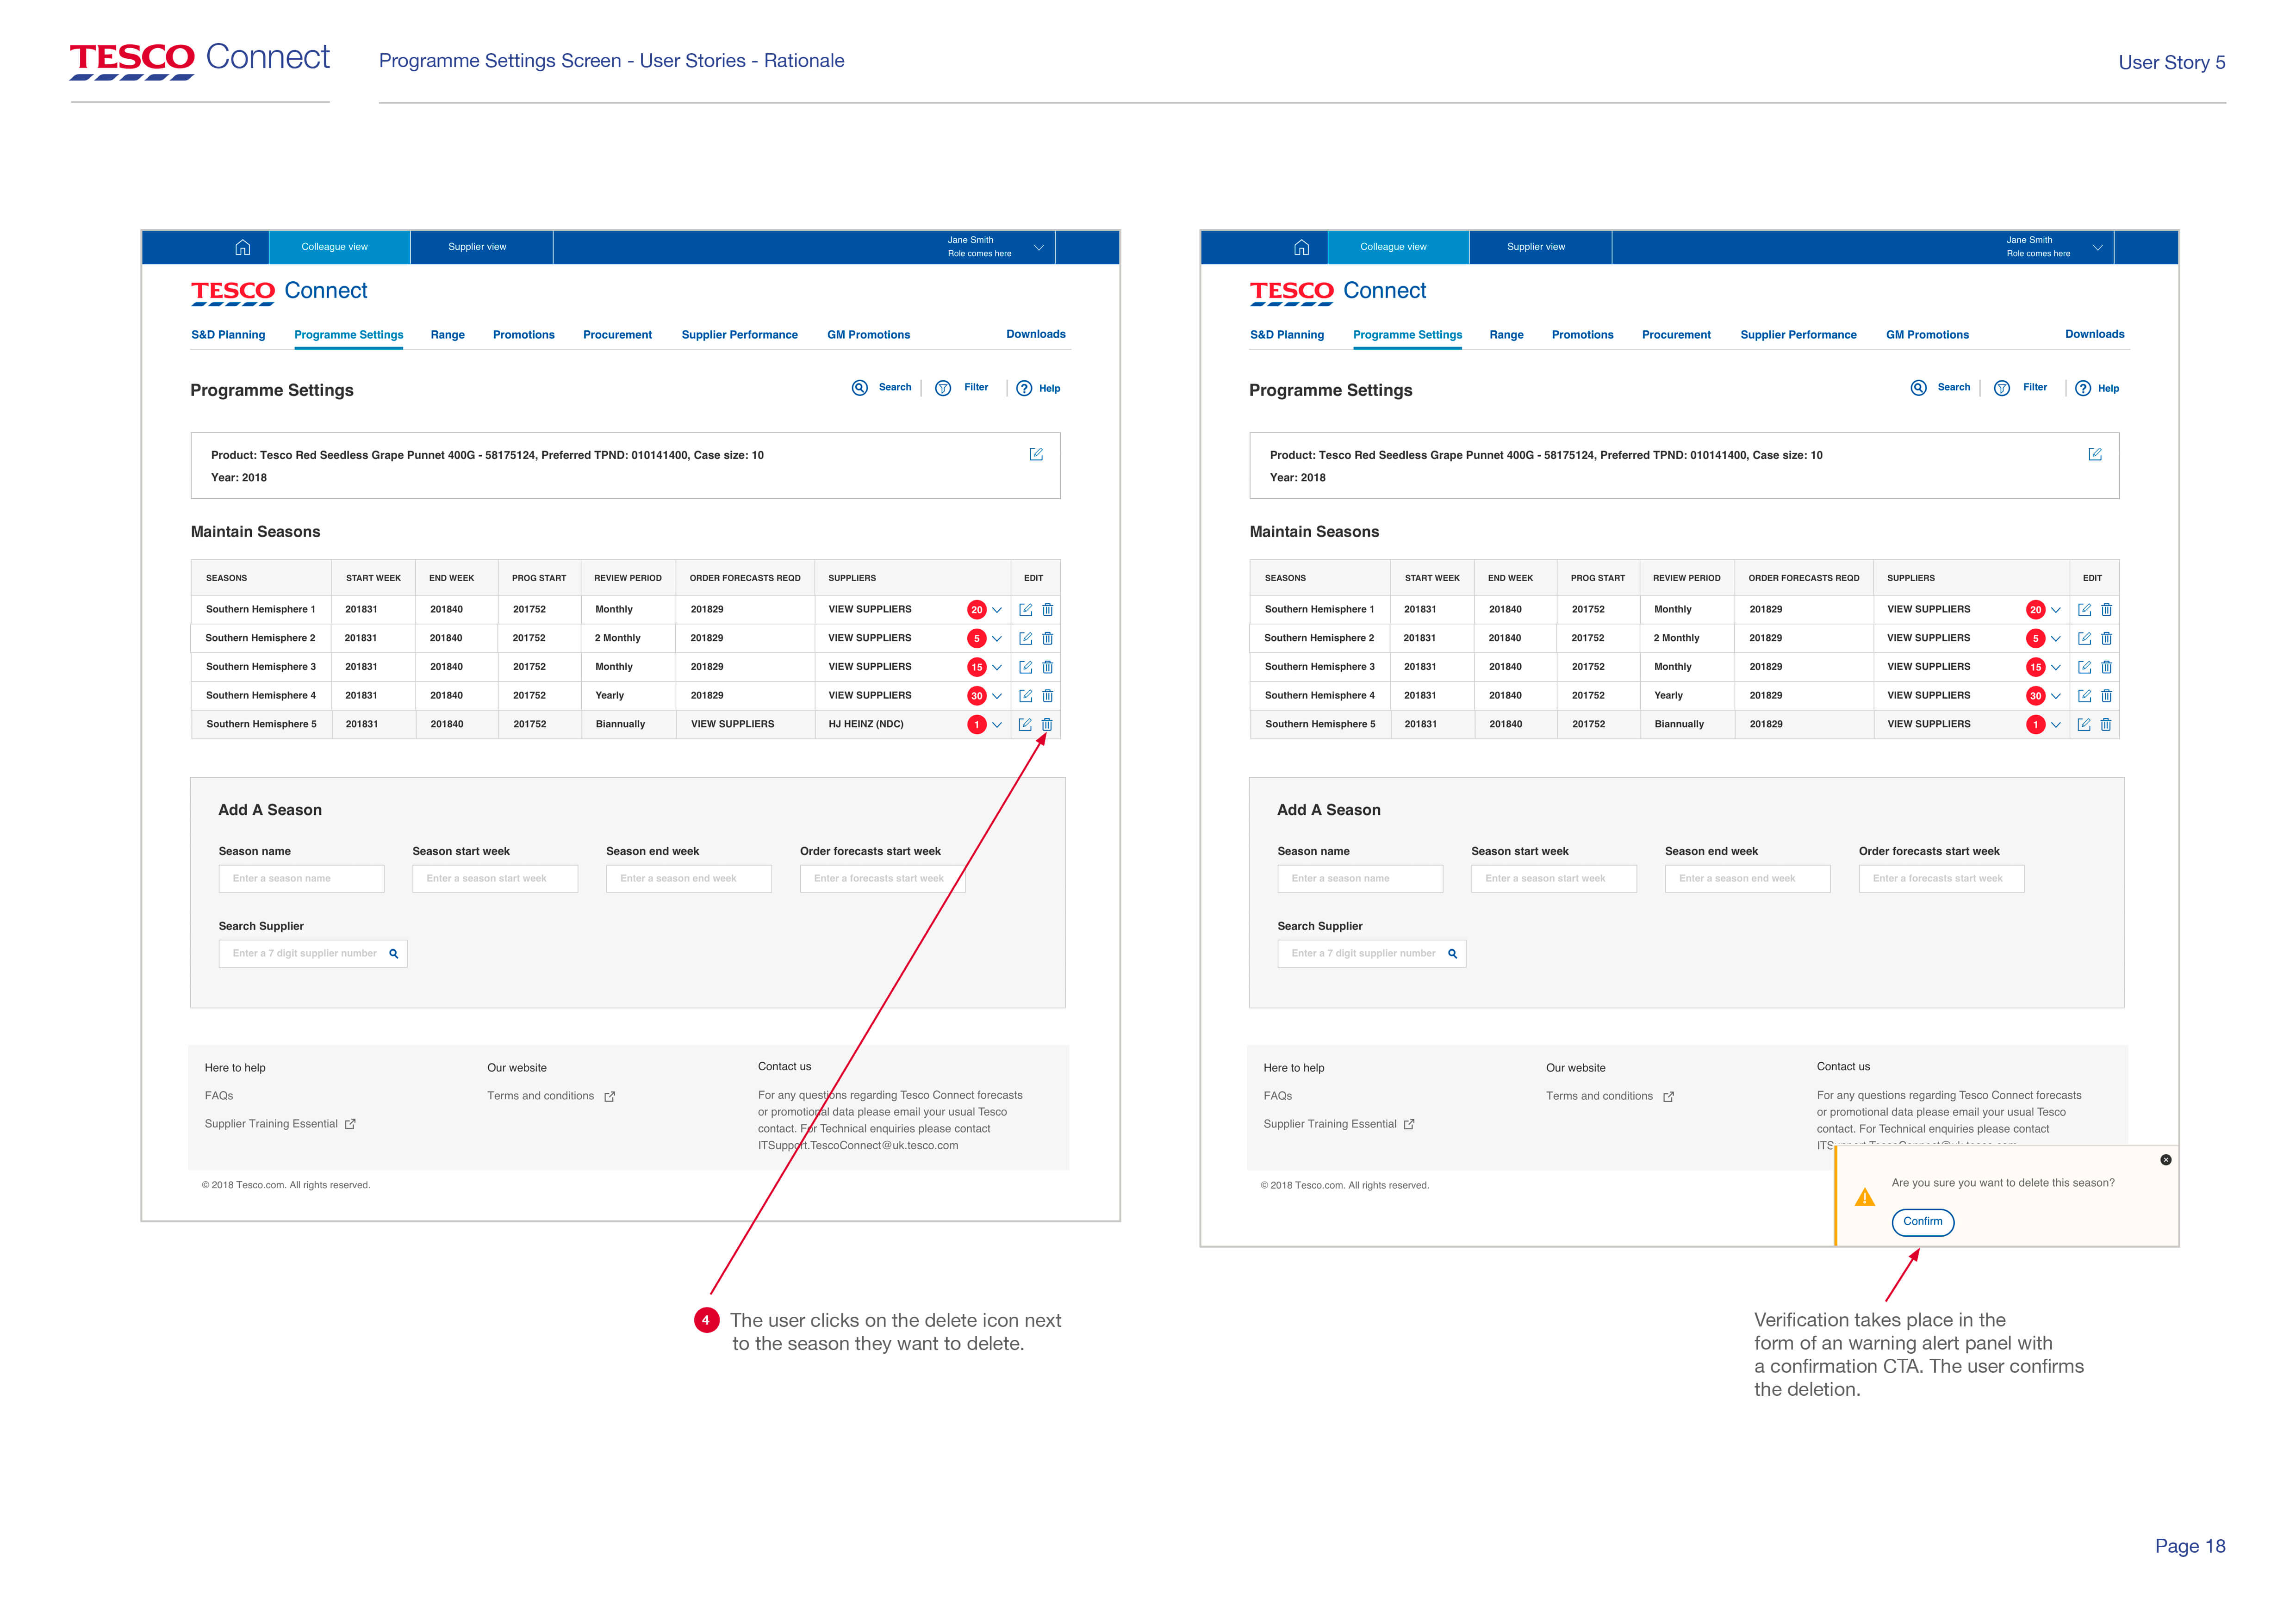This screenshot has width=2296, height=1623.
Task: Open Help icon in right mockup
Action: pos(2083,388)
